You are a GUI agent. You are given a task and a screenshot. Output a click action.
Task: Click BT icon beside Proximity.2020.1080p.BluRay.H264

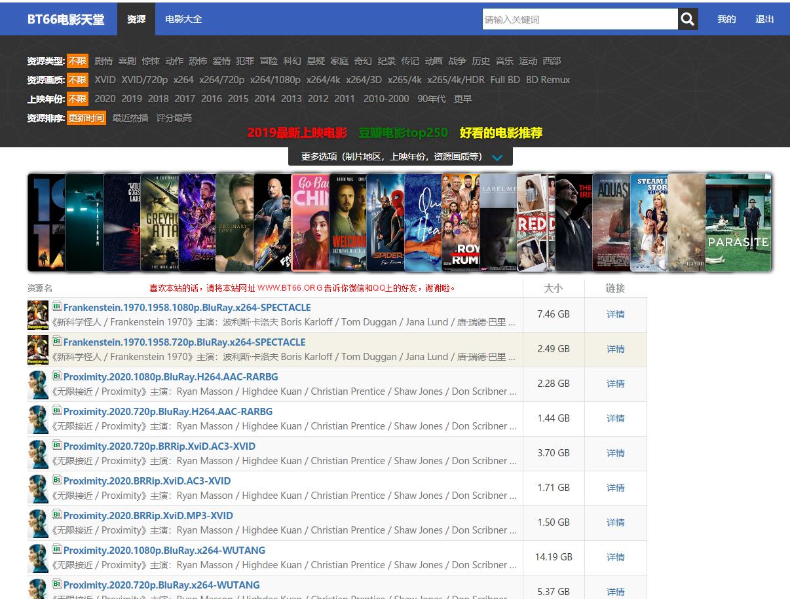click(57, 376)
